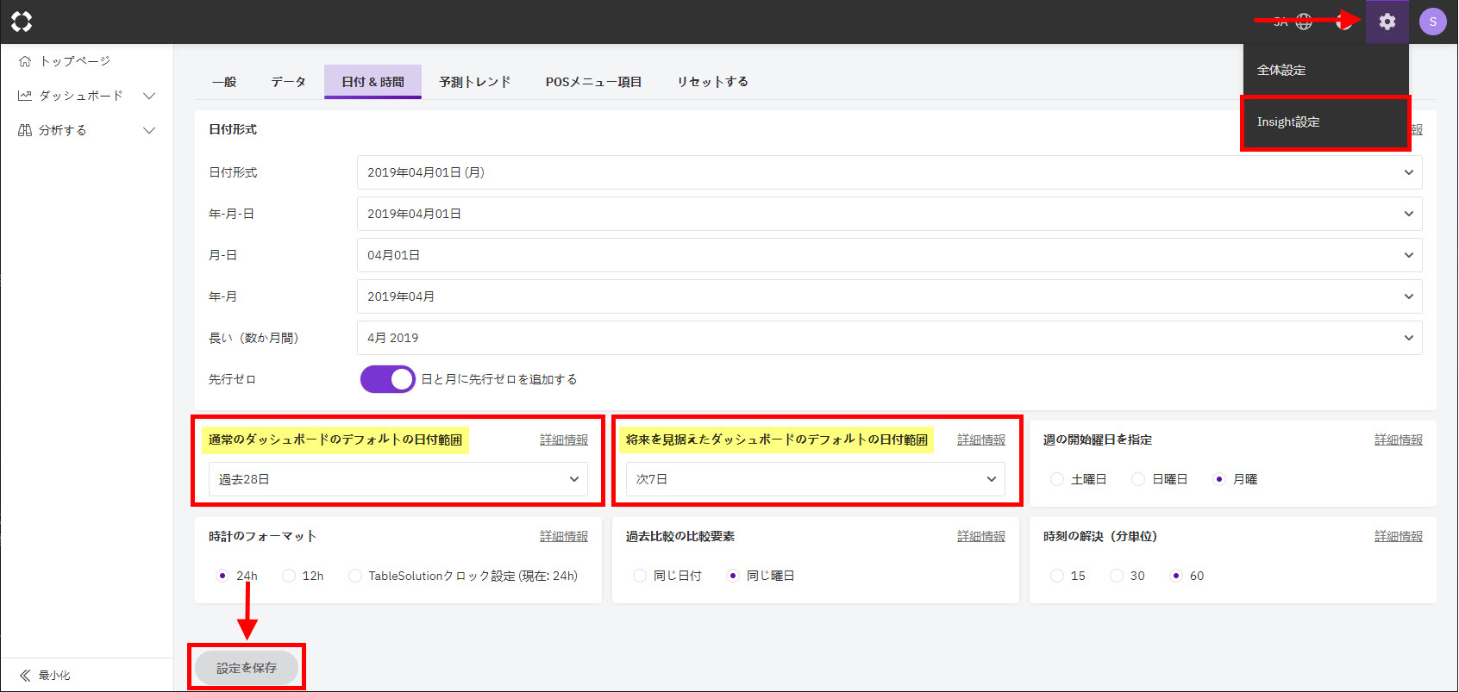This screenshot has height=692, width=1459.
Task: Click the 設定を保存 save button
Action: point(247,668)
